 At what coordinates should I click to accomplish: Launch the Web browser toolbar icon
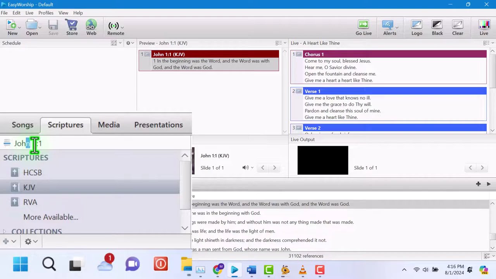pyautogui.click(x=91, y=28)
